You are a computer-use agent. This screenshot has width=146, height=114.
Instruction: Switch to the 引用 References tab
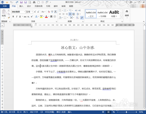[48, 6]
